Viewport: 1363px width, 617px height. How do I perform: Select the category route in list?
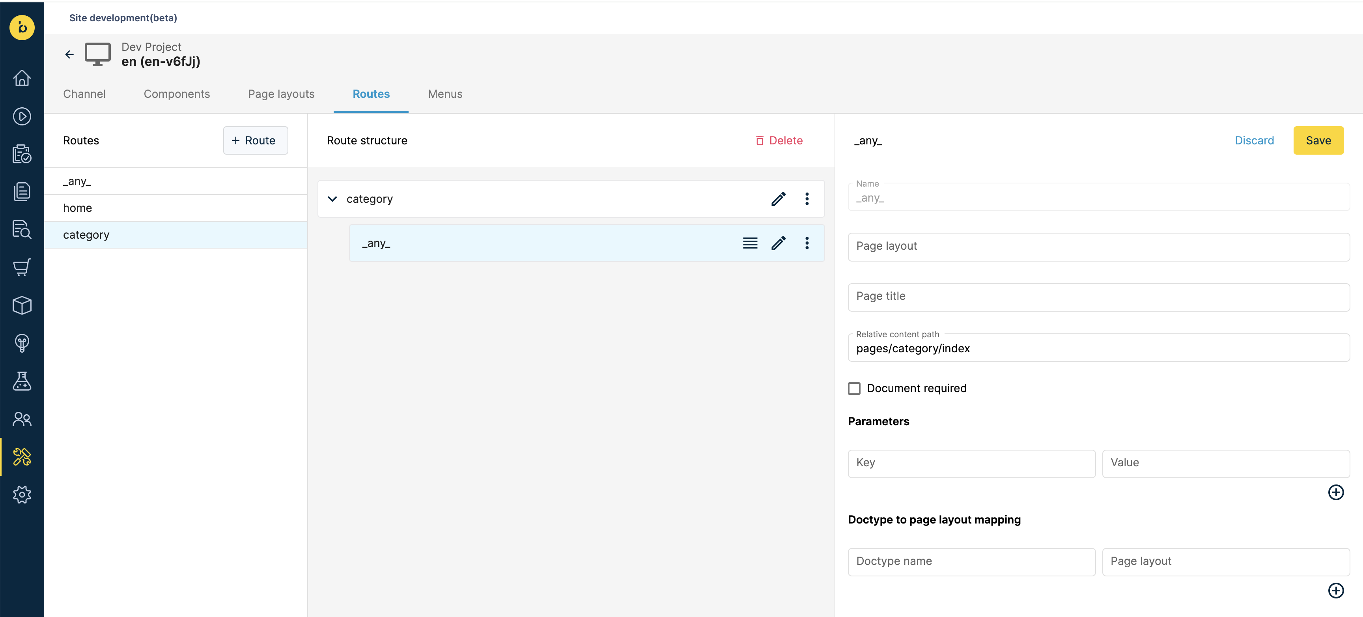pos(176,235)
